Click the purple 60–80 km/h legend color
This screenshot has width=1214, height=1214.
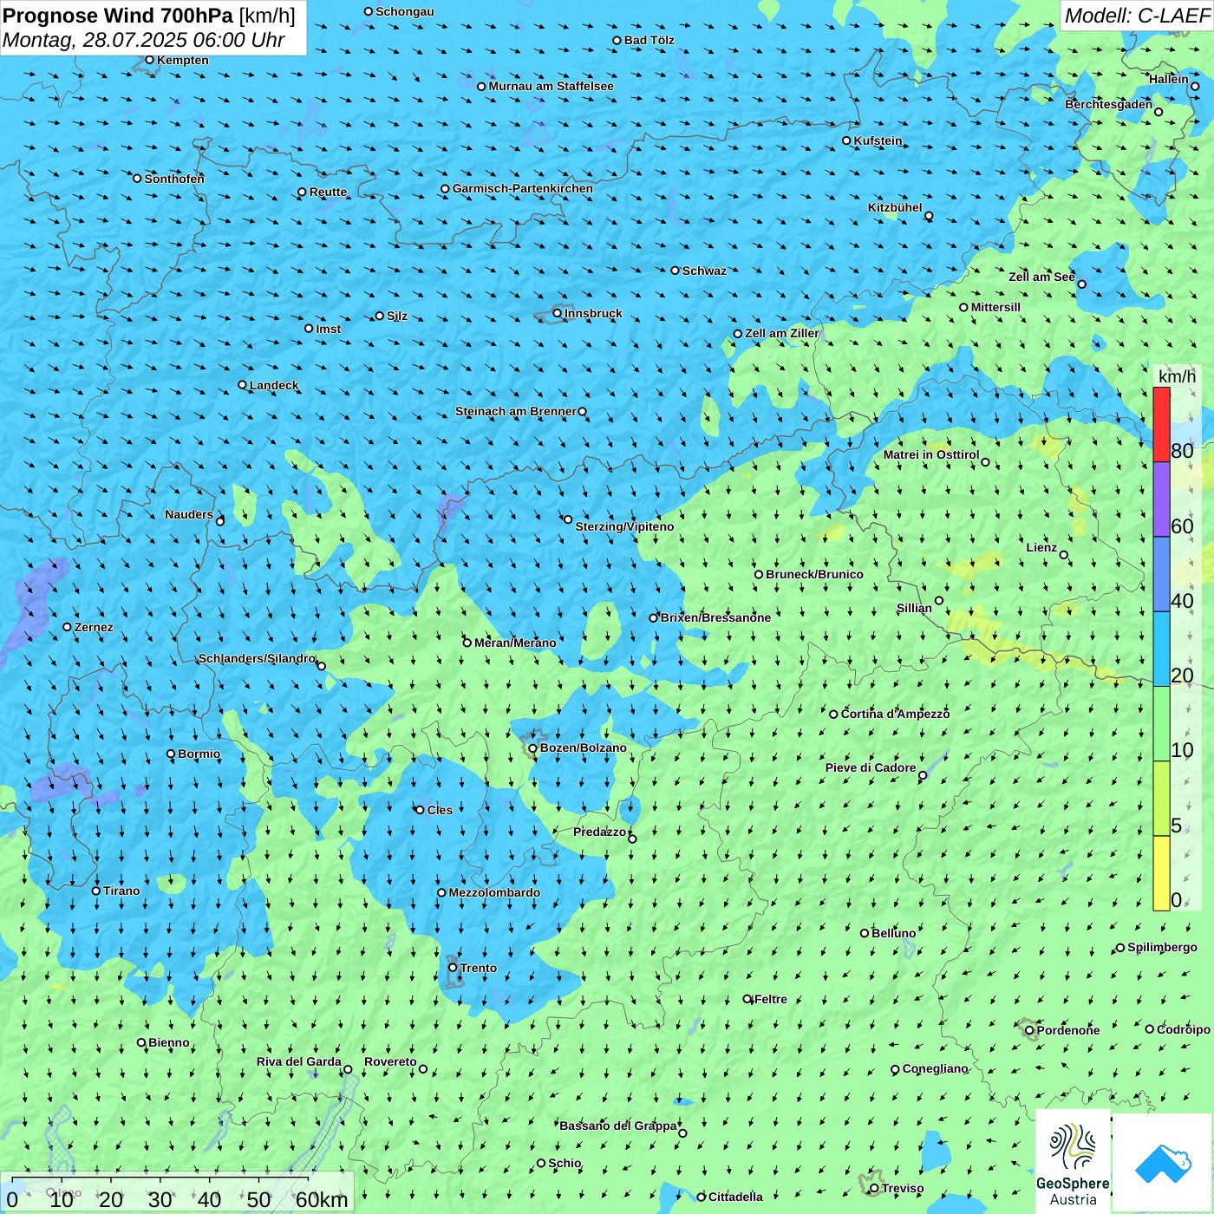coord(1161,499)
